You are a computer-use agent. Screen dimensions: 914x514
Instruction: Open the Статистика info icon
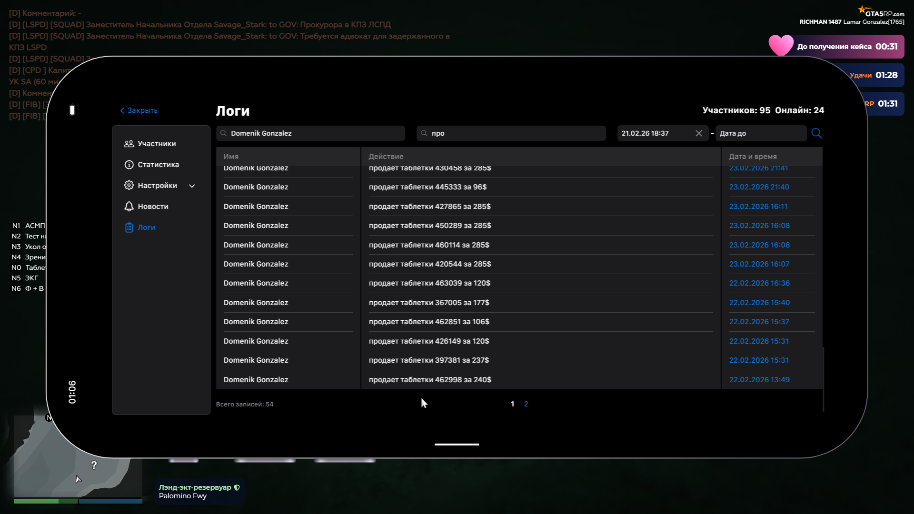[129, 165]
